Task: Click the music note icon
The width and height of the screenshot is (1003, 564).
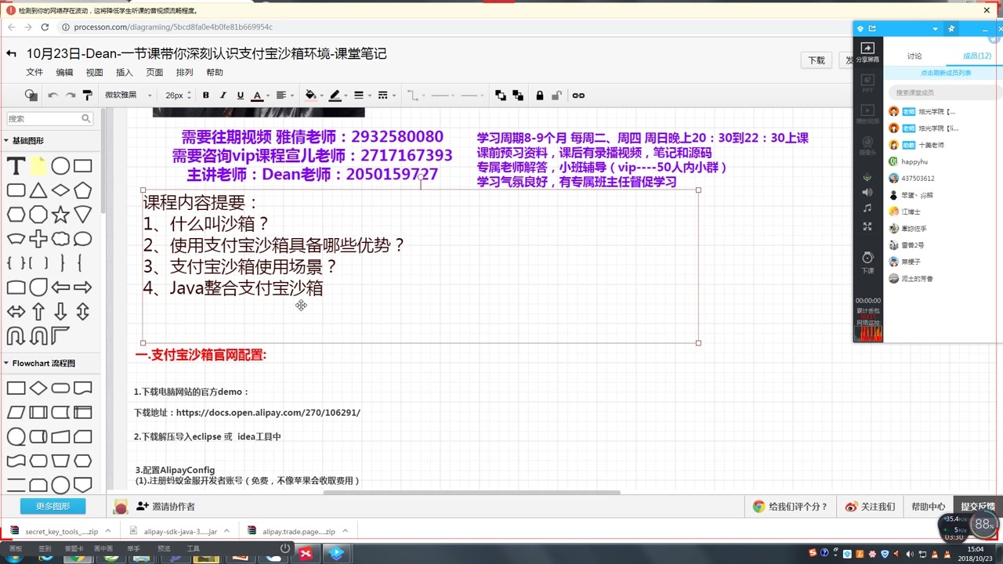Action: pyautogui.click(x=867, y=209)
